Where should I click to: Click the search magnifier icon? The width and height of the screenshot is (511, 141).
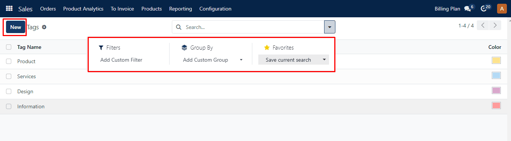[179, 27]
